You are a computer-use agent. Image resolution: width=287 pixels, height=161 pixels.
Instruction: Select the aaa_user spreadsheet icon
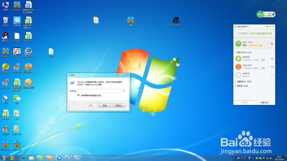(28, 37)
